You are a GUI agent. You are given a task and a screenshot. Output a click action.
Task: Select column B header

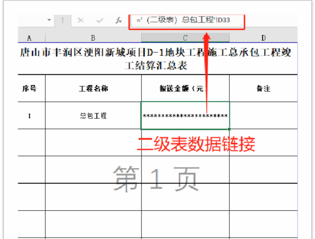point(93,38)
